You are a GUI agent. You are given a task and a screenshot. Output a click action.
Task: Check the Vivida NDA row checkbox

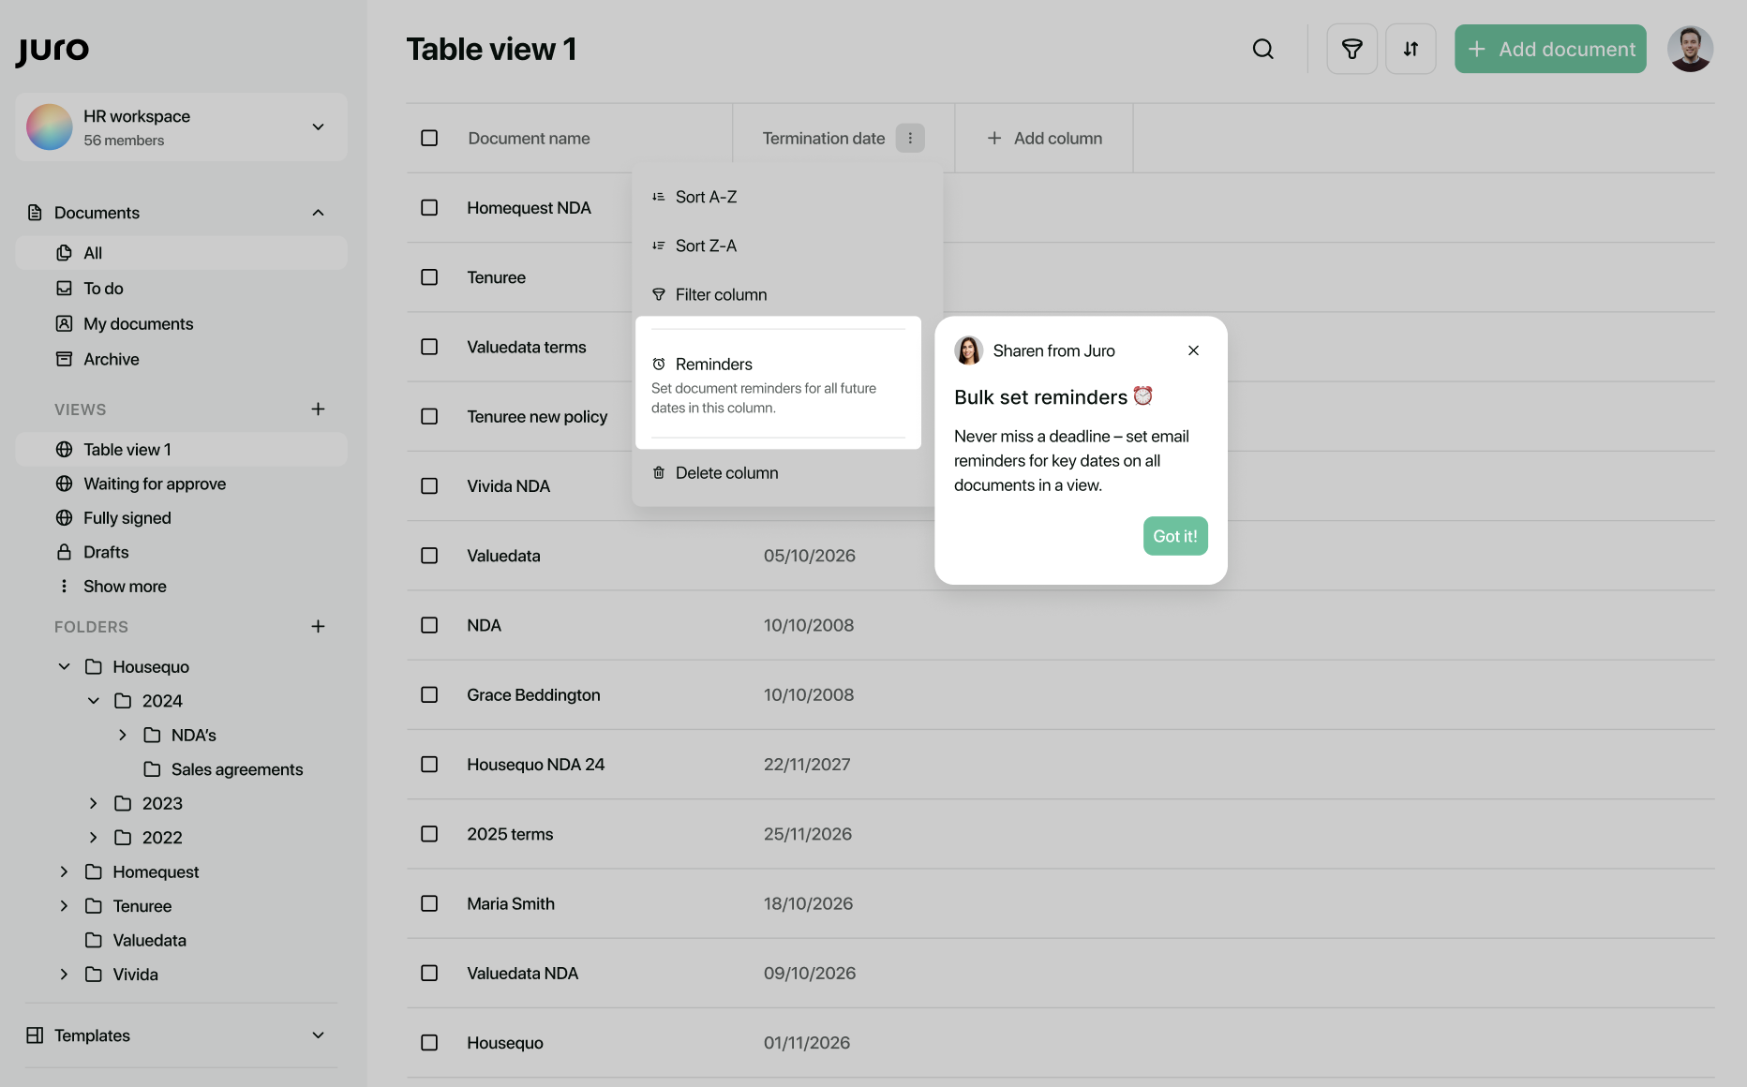point(429,486)
